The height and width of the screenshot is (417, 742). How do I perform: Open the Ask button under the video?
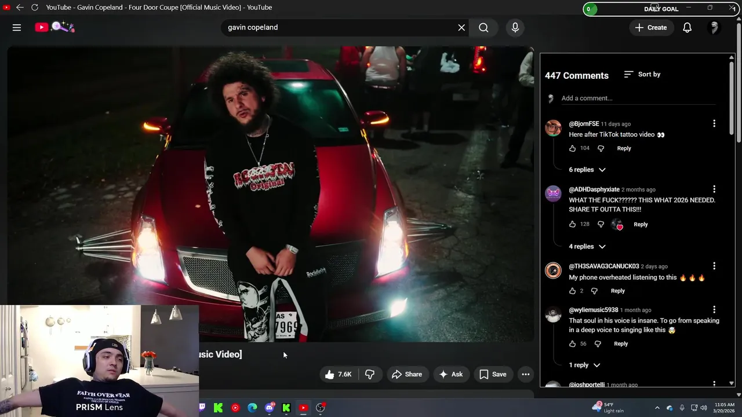click(x=451, y=374)
